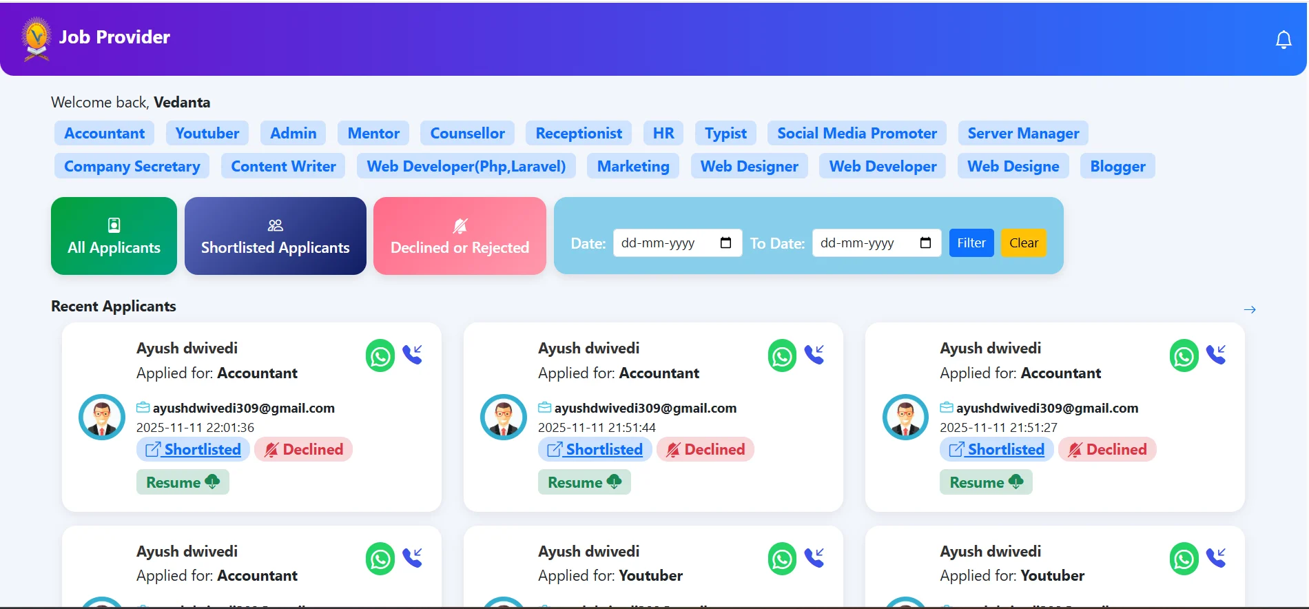Screen dimensions: 1309x609
Task: Filter by Accountant job tag
Action: pyautogui.click(x=105, y=133)
